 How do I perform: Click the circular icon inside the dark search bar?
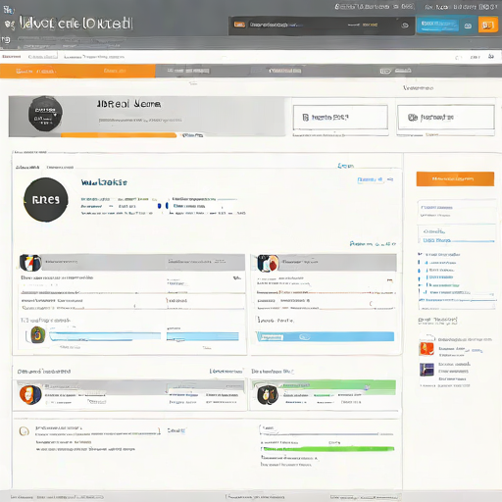tap(405, 25)
